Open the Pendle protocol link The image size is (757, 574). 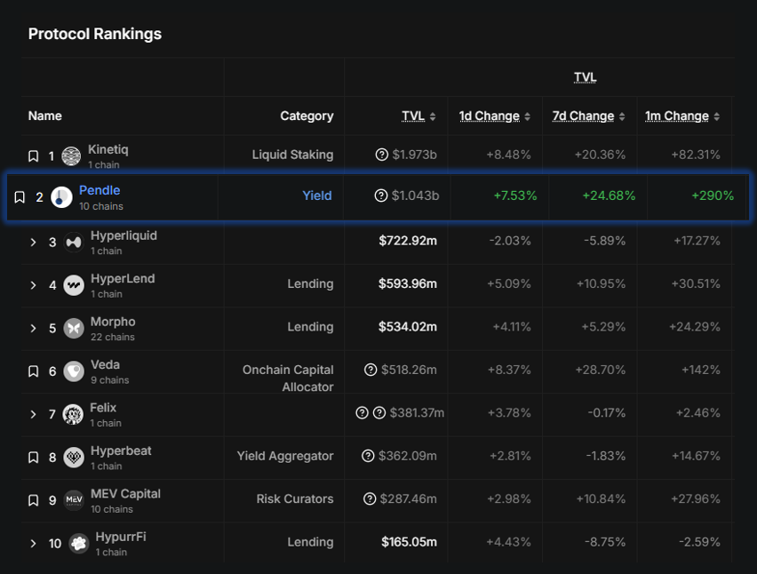[x=100, y=190]
